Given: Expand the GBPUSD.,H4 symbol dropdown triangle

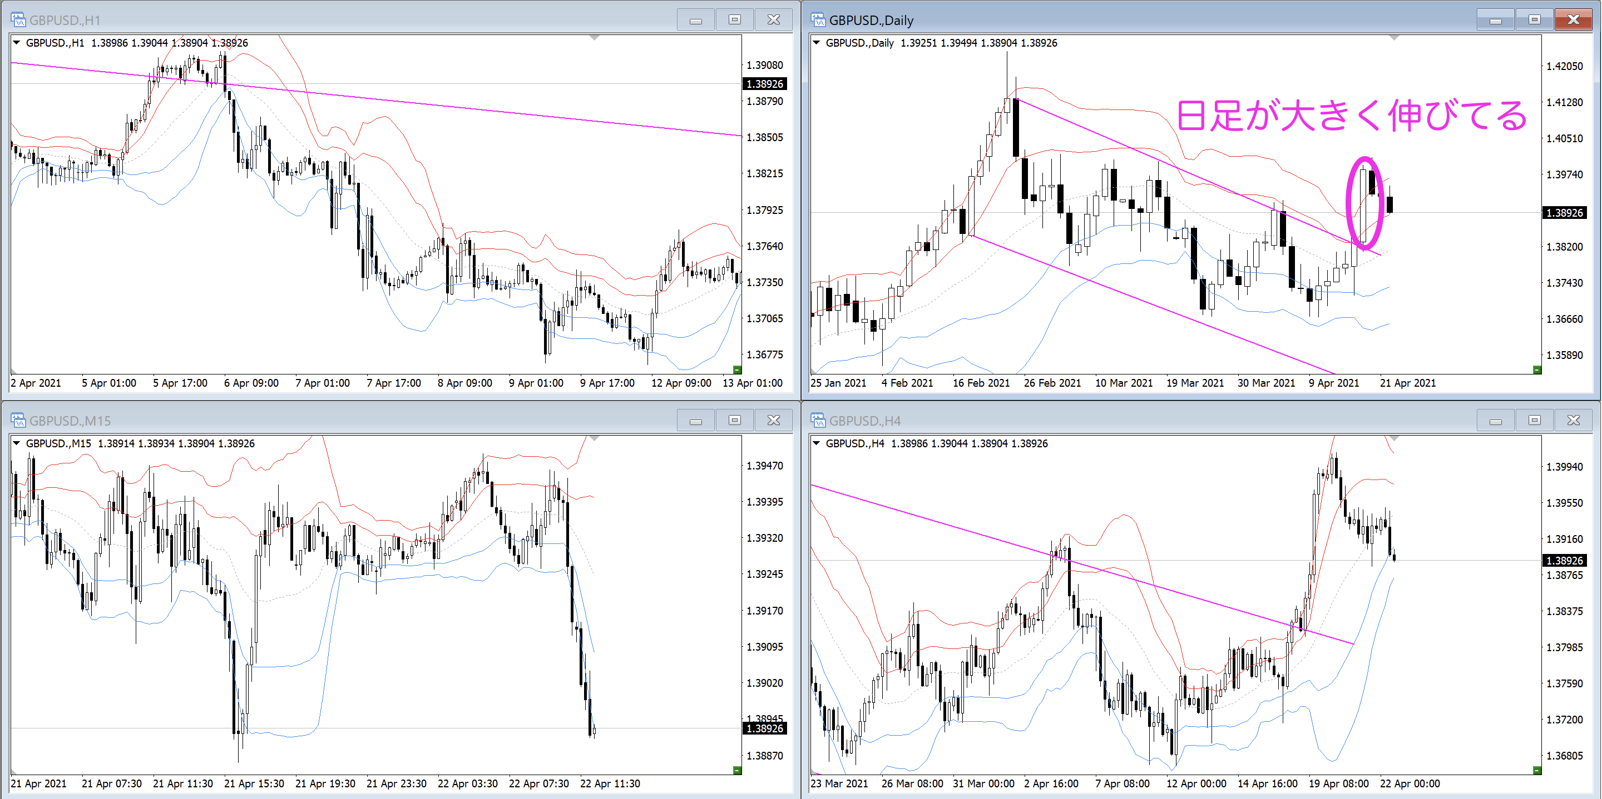Looking at the screenshot, I should click(x=817, y=443).
